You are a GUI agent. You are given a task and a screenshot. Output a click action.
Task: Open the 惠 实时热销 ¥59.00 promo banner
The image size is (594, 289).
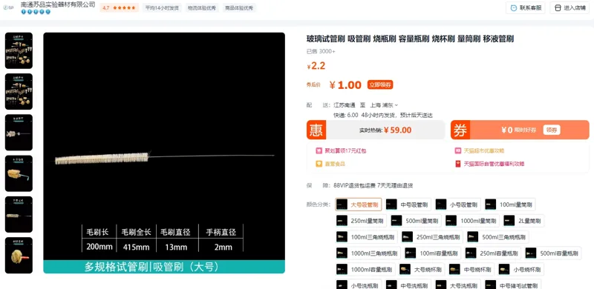coord(376,130)
